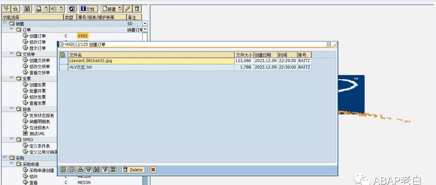The image size is (436, 185).
Task: Open 在途报表A in tree
Action: (39, 128)
